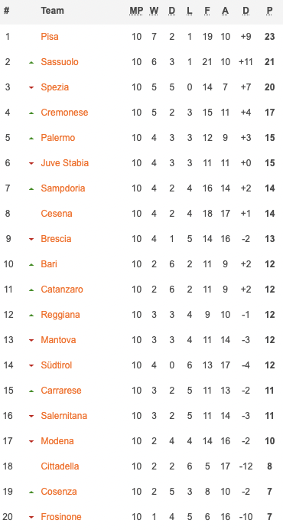The image size is (283, 530).
Task: Click the red down arrow beside Spezia
Action: pos(31,87)
